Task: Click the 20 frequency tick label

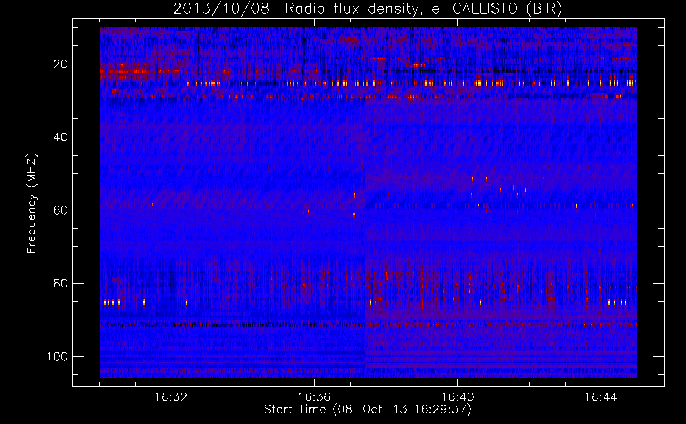Action: pyautogui.click(x=61, y=64)
